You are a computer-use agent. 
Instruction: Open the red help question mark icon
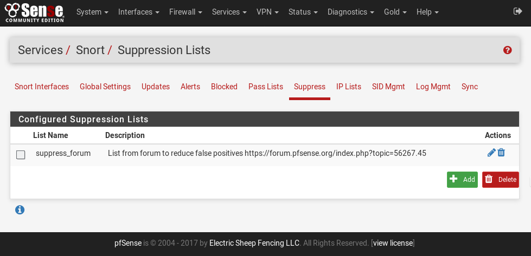508,50
